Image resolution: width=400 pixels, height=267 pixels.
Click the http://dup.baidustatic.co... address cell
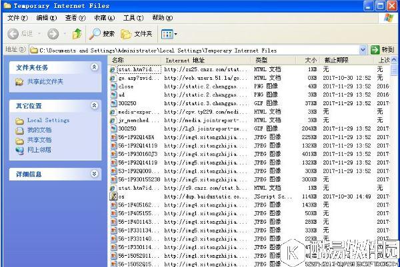205,196
